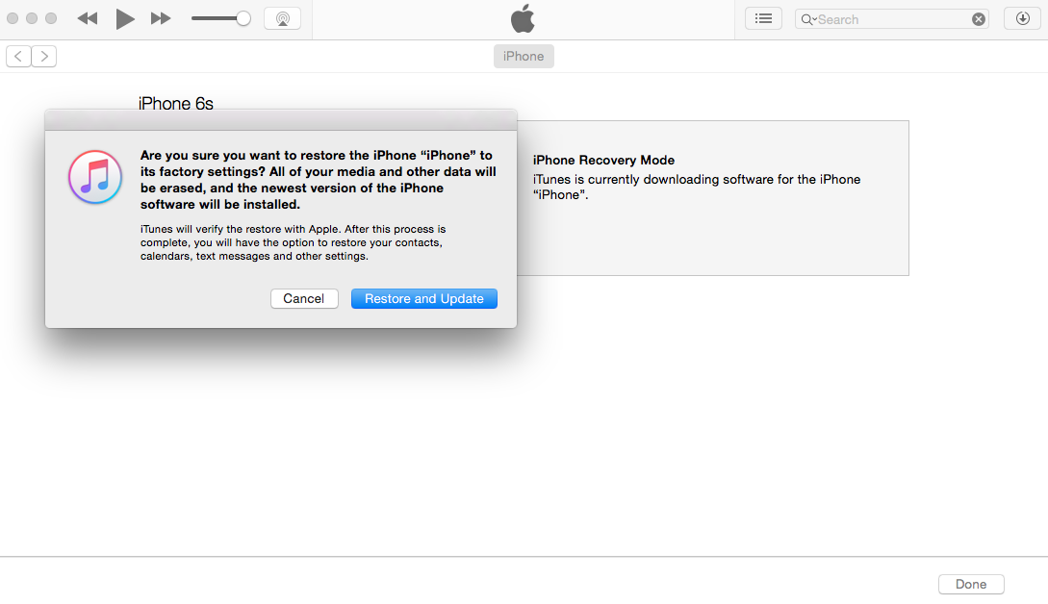
Task: Click the green zoom window button
Action: [x=51, y=18]
